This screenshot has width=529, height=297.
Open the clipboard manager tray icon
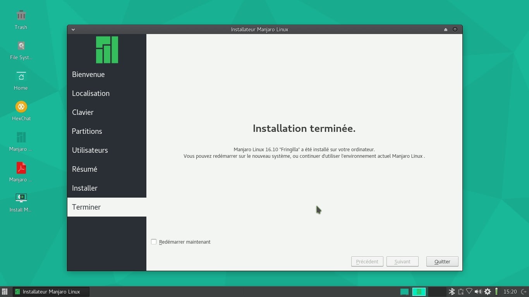click(460, 292)
